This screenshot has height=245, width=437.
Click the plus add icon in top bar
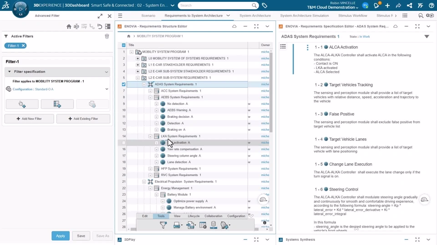tap(387, 5)
